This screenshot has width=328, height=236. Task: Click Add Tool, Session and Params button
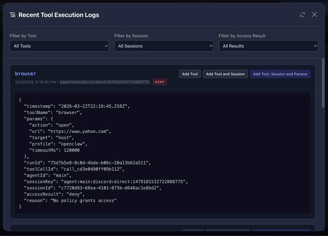coord(280,74)
